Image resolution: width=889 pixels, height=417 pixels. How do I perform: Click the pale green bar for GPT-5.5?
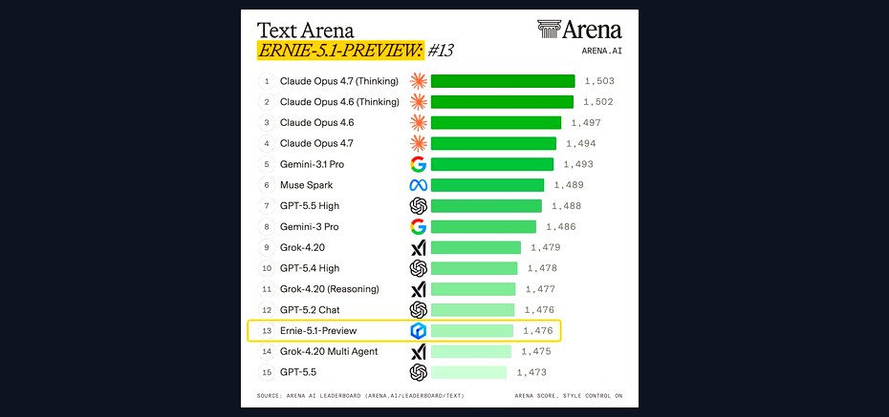[x=468, y=372]
